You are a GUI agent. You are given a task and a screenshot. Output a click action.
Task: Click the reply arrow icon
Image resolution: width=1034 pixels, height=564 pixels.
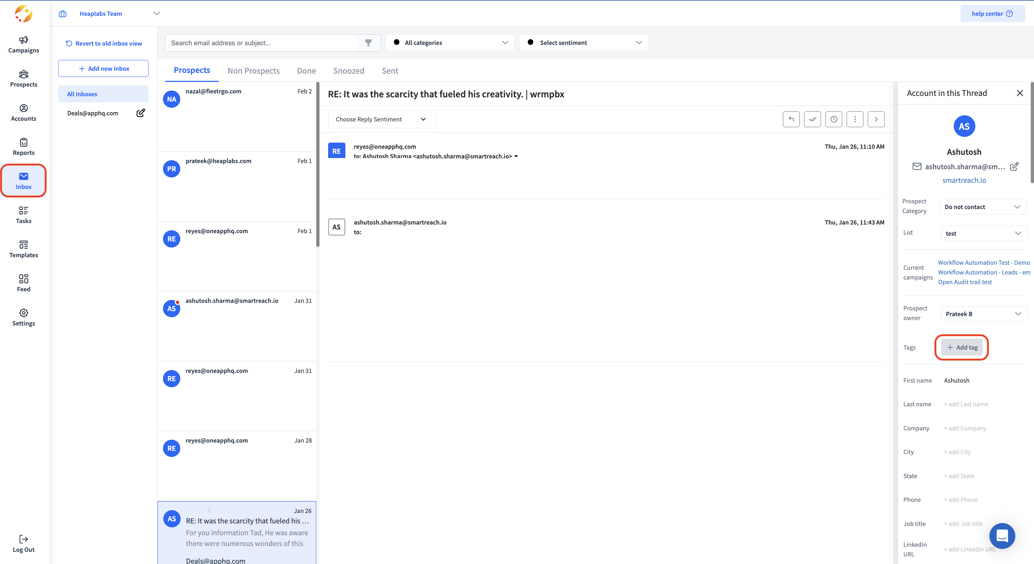[x=791, y=119]
